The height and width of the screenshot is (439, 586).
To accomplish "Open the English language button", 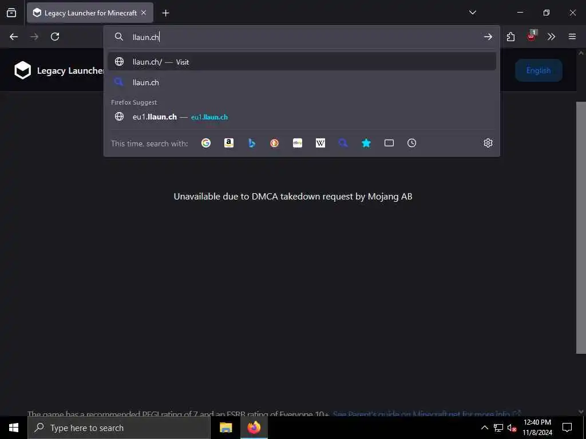I will 539,70.
